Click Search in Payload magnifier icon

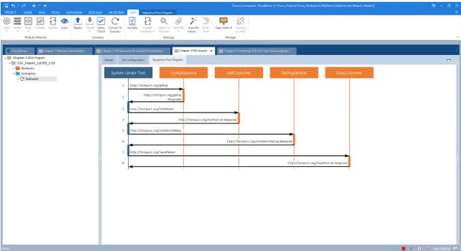pos(164,21)
